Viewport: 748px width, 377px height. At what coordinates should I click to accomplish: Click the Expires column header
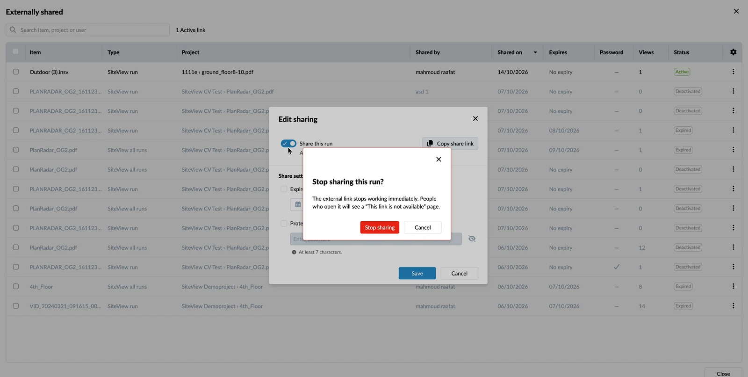click(558, 52)
